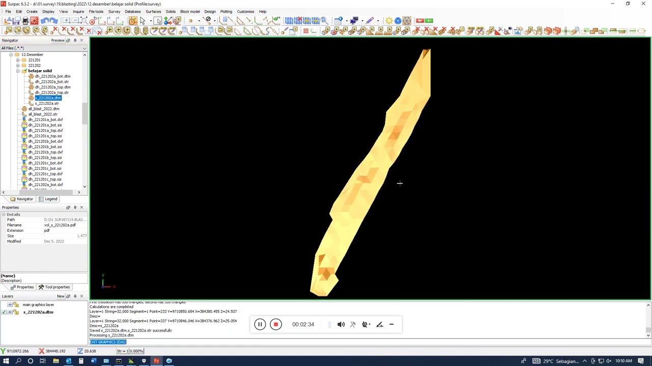Image resolution: width=652 pixels, height=366 pixels.
Task: Click the recorder pen annotation icon
Action: (379, 324)
